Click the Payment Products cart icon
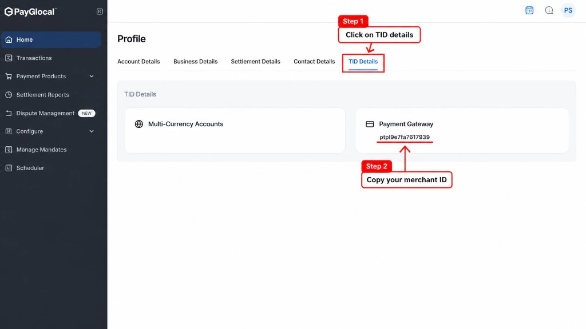The height and width of the screenshot is (329, 586). pyautogui.click(x=9, y=76)
